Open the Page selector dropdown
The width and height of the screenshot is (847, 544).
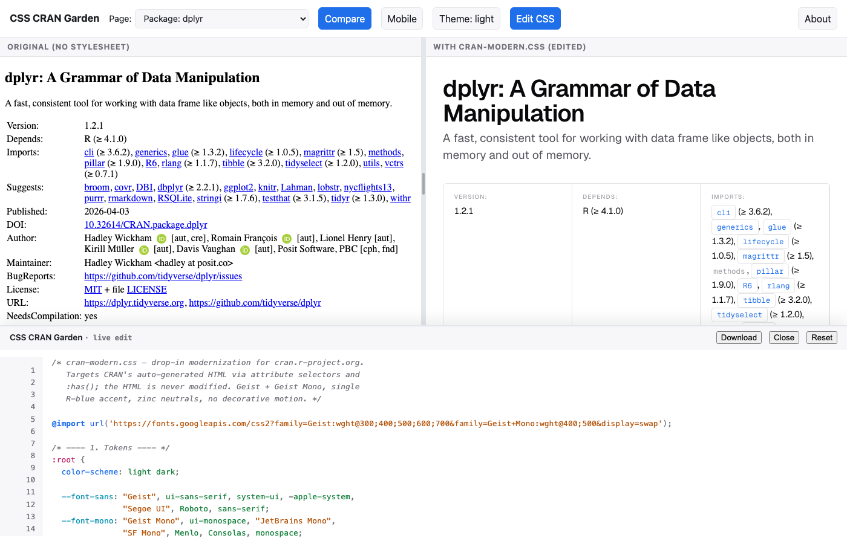pos(221,19)
